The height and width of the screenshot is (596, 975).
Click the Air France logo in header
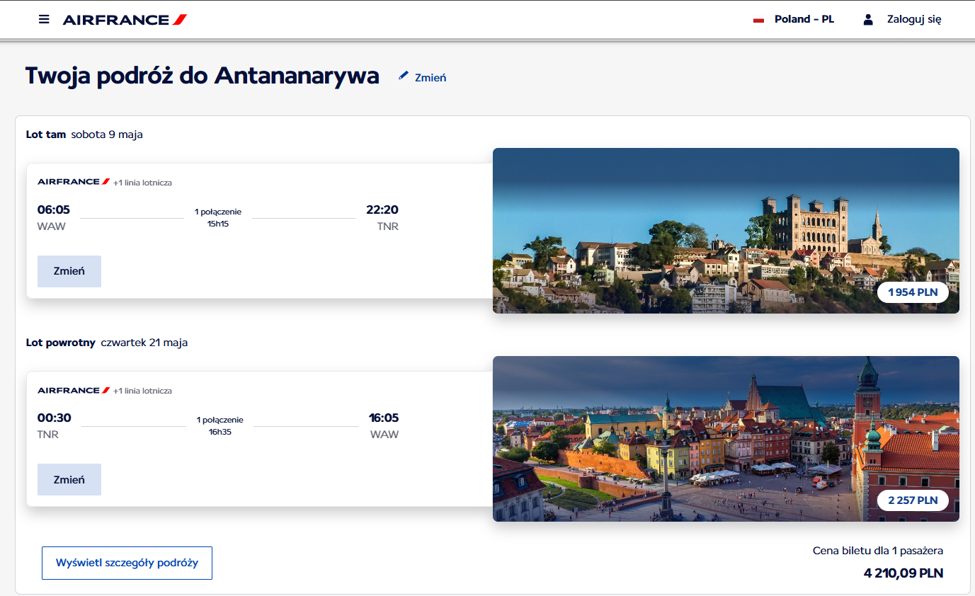click(x=125, y=20)
